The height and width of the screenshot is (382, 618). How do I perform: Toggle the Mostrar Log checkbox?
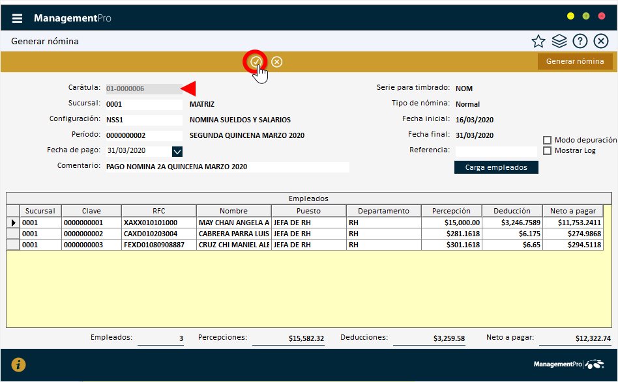click(547, 151)
